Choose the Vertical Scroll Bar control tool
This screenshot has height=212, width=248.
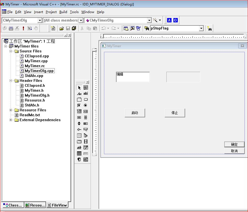pos(86,118)
